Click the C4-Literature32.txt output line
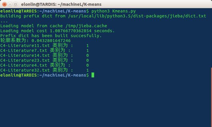This screenshot has width=212, height=127. pyautogui.click(x=44, y=70)
